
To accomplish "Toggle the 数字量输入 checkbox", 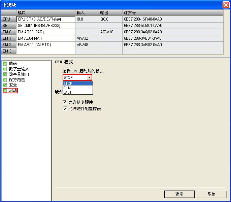I will 5,69.
